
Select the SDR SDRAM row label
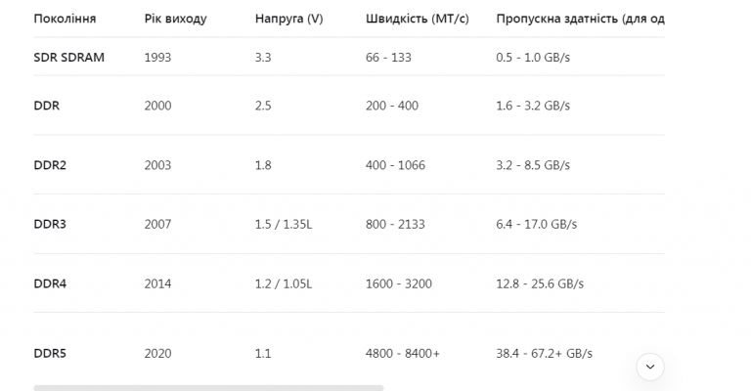click(x=69, y=58)
